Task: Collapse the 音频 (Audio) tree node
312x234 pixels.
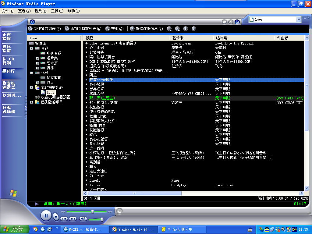Action: [x=31, y=48]
